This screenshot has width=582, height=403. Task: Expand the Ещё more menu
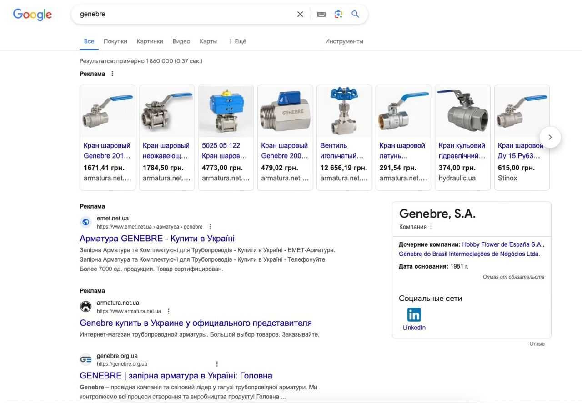(x=237, y=41)
